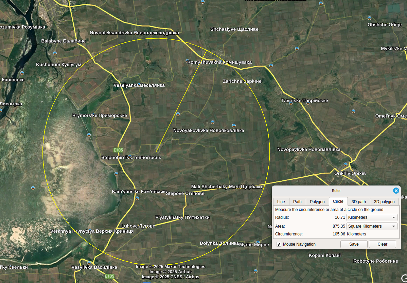Image resolution: width=407 pixels, height=283 pixels.
Task: Click the Balabyne place label
Action: [63, 41]
